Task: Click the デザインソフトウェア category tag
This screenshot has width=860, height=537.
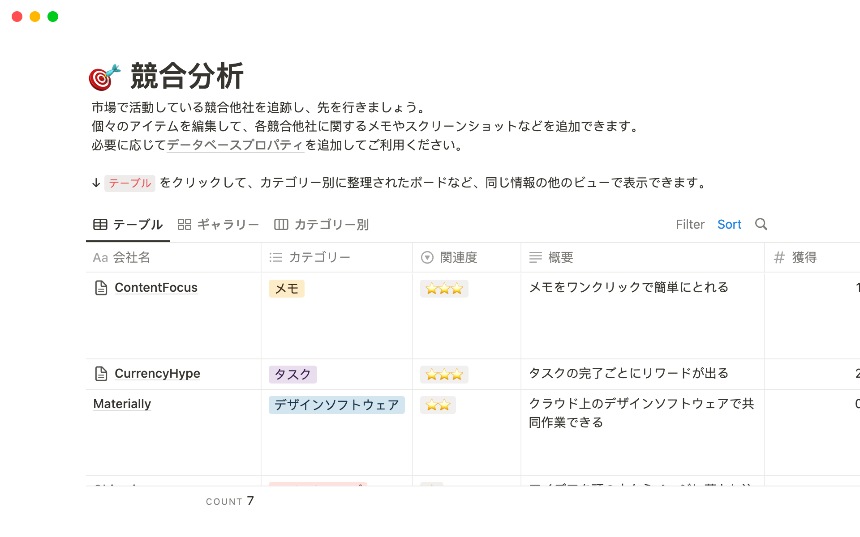Action: point(336,405)
